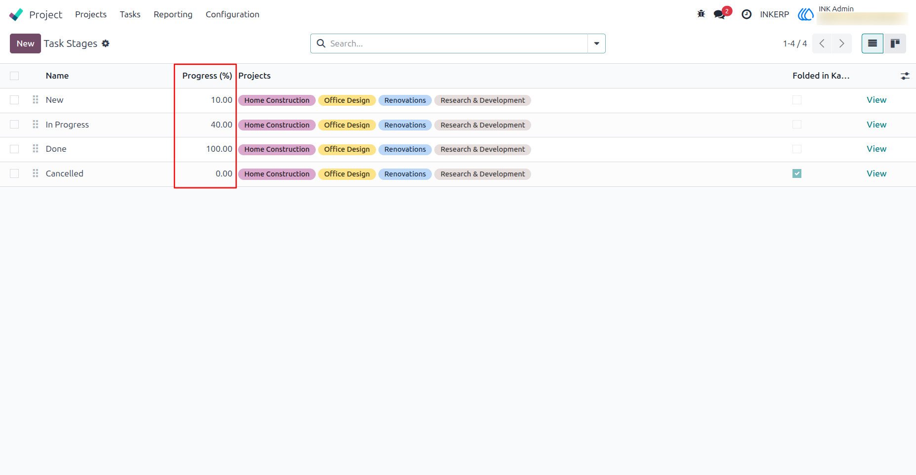Switch to kanban view
This screenshot has width=916, height=475.
[x=895, y=43]
